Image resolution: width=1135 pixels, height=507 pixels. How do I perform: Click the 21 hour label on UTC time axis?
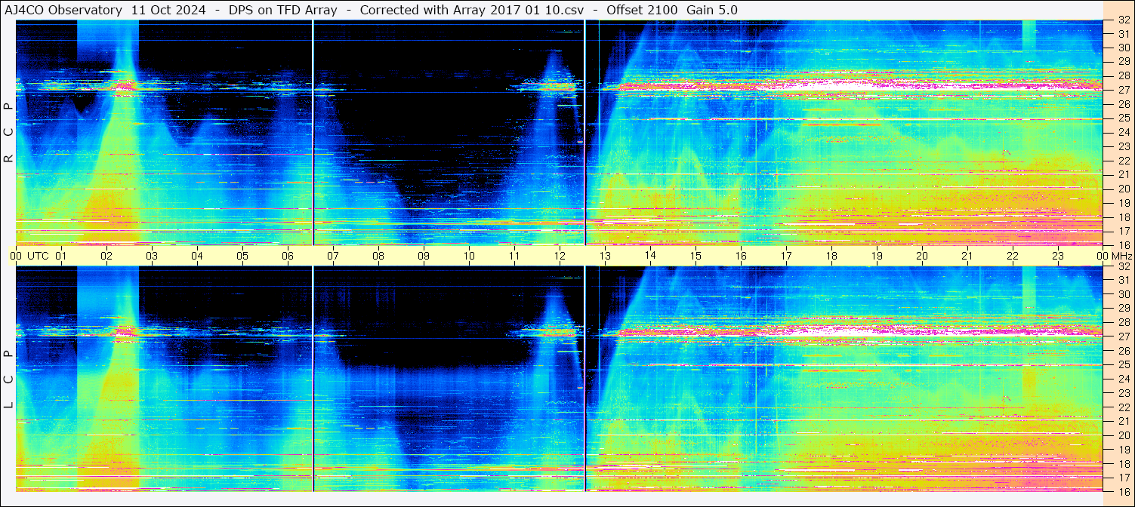(967, 256)
